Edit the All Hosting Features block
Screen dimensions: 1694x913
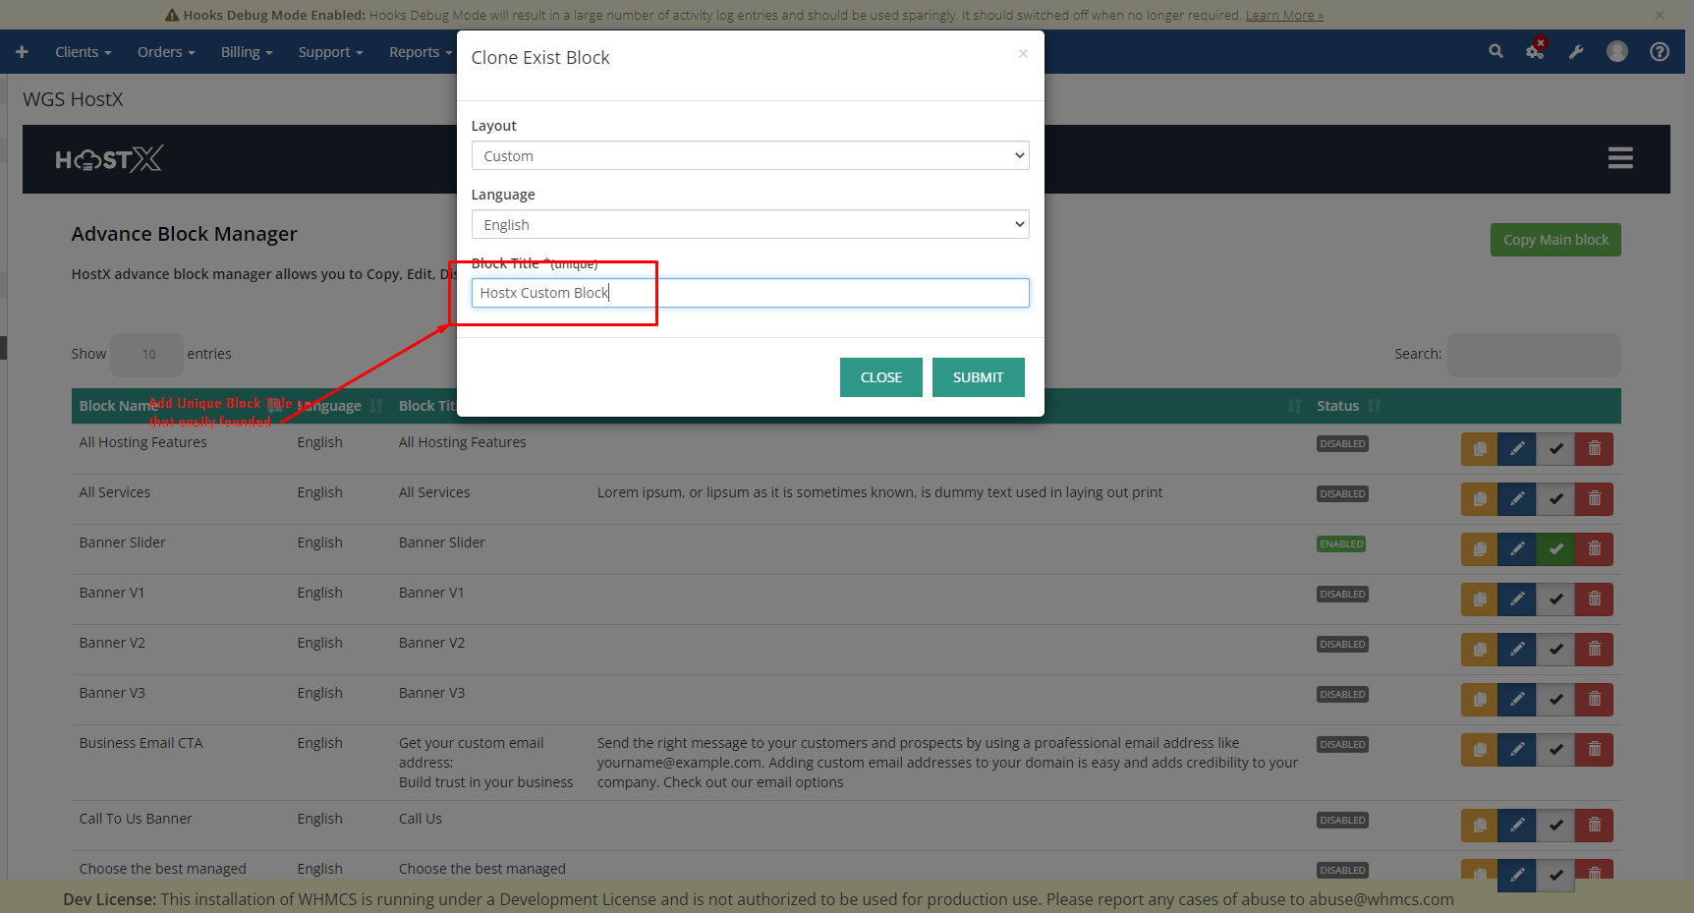coord(1517,449)
